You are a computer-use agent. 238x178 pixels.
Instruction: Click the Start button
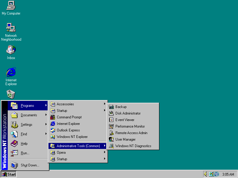coord(8,174)
